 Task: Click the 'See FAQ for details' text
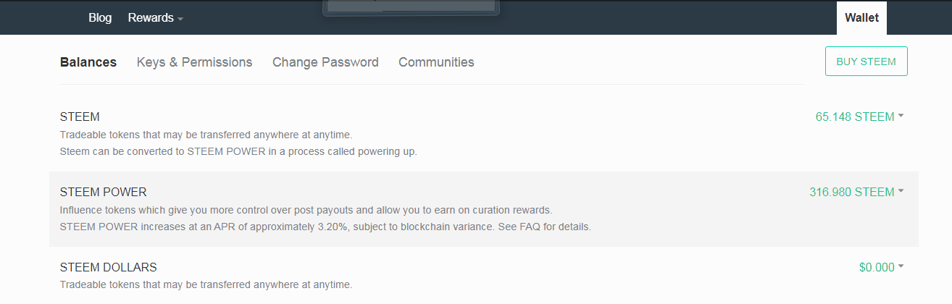543,227
